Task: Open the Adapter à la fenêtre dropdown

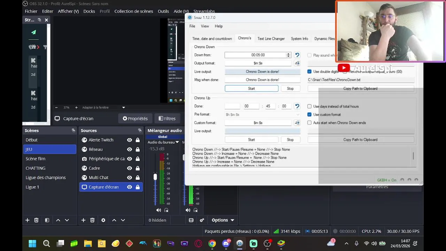Action: click(103, 107)
